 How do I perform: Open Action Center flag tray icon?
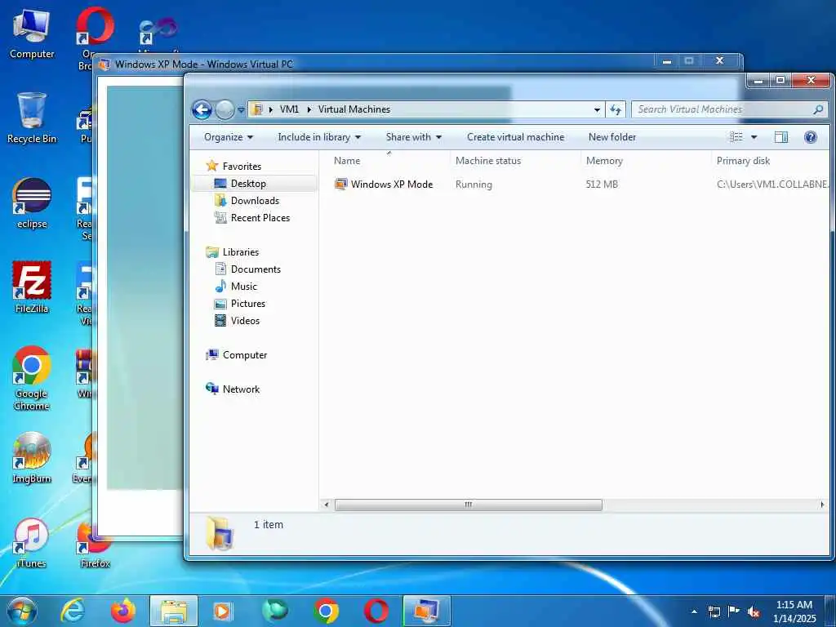[734, 611]
